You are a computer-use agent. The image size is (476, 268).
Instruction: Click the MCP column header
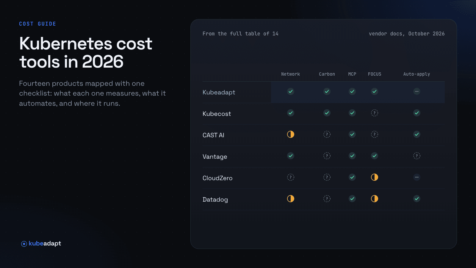tap(352, 74)
